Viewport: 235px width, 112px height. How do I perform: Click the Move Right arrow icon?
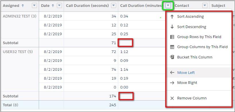click(172, 83)
